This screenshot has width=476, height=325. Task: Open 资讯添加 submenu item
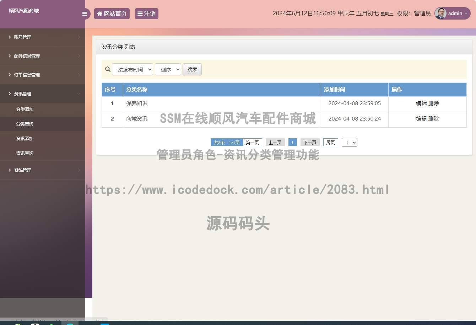(x=43, y=139)
